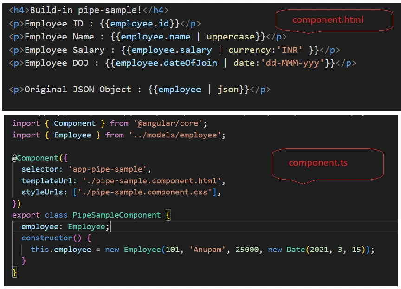The image size is (401, 289).
Task: Click './pipe-sample.component.html' templateUrl value
Action: tap(152, 181)
